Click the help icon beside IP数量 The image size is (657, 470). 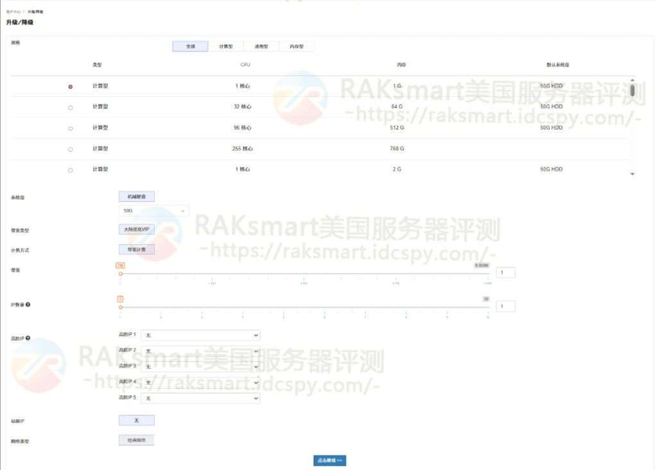pos(28,305)
